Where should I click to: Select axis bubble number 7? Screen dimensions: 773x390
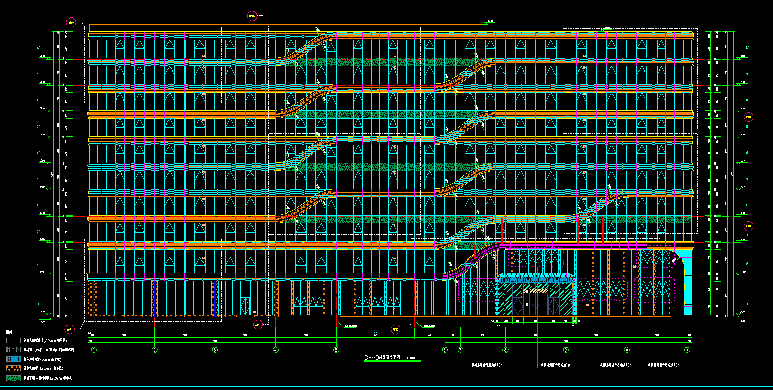click(x=460, y=350)
